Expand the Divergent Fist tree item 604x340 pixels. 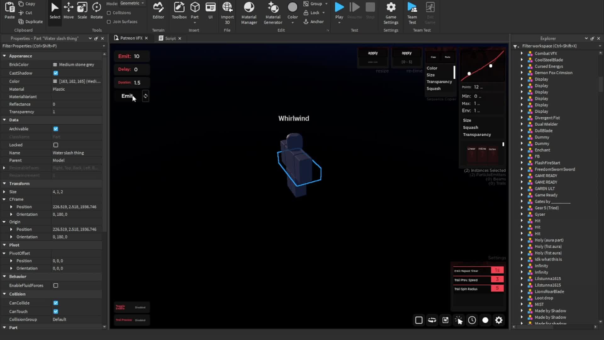click(522, 118)
